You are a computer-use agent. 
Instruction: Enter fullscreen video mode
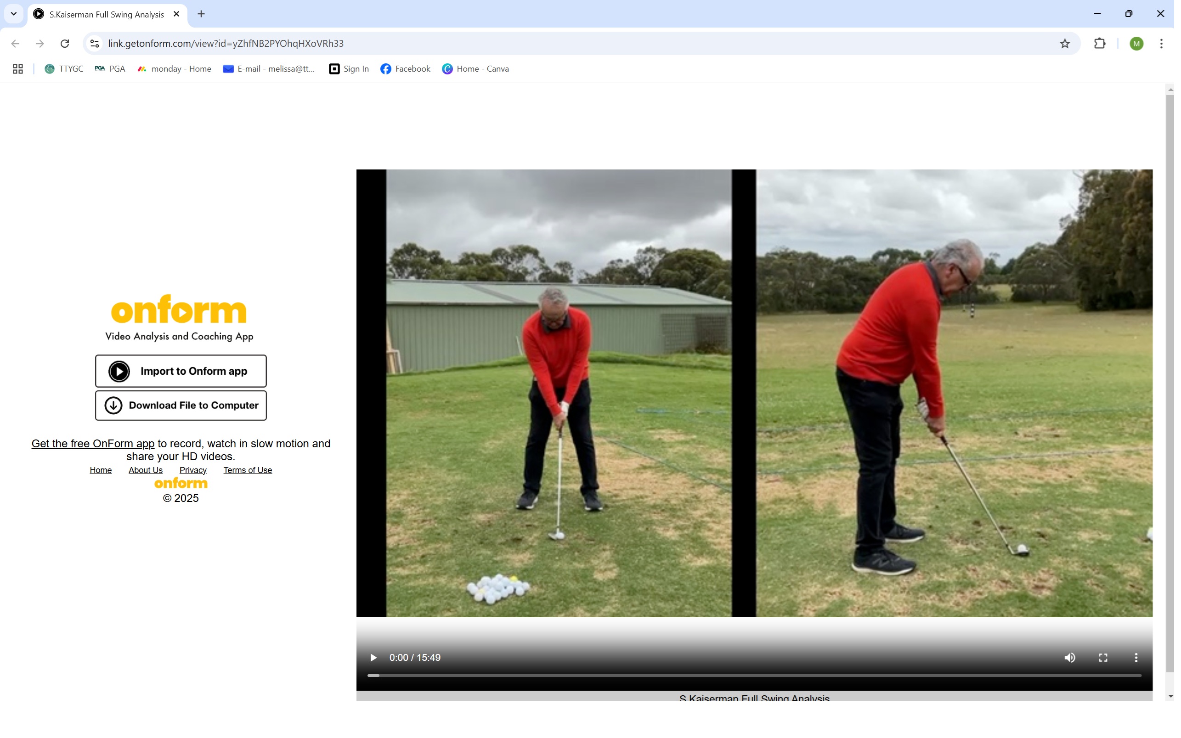click(1102, 658)
